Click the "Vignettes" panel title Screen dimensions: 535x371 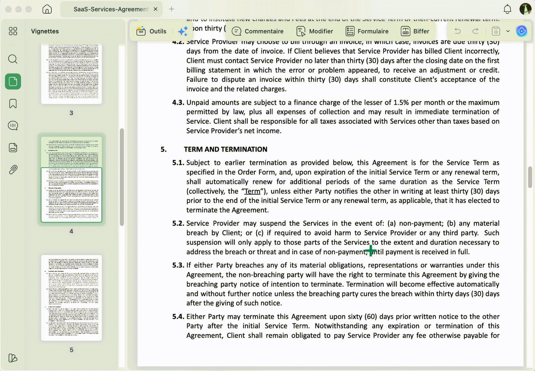pyautogui.click(x=45, y=31)
